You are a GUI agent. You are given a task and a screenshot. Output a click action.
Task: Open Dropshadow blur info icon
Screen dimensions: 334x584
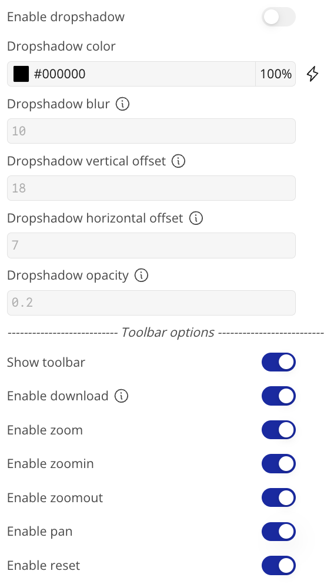point(122,104)
